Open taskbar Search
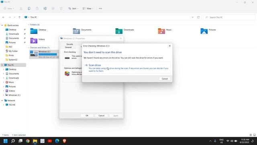The image size is (257, 145). [13, 141]
